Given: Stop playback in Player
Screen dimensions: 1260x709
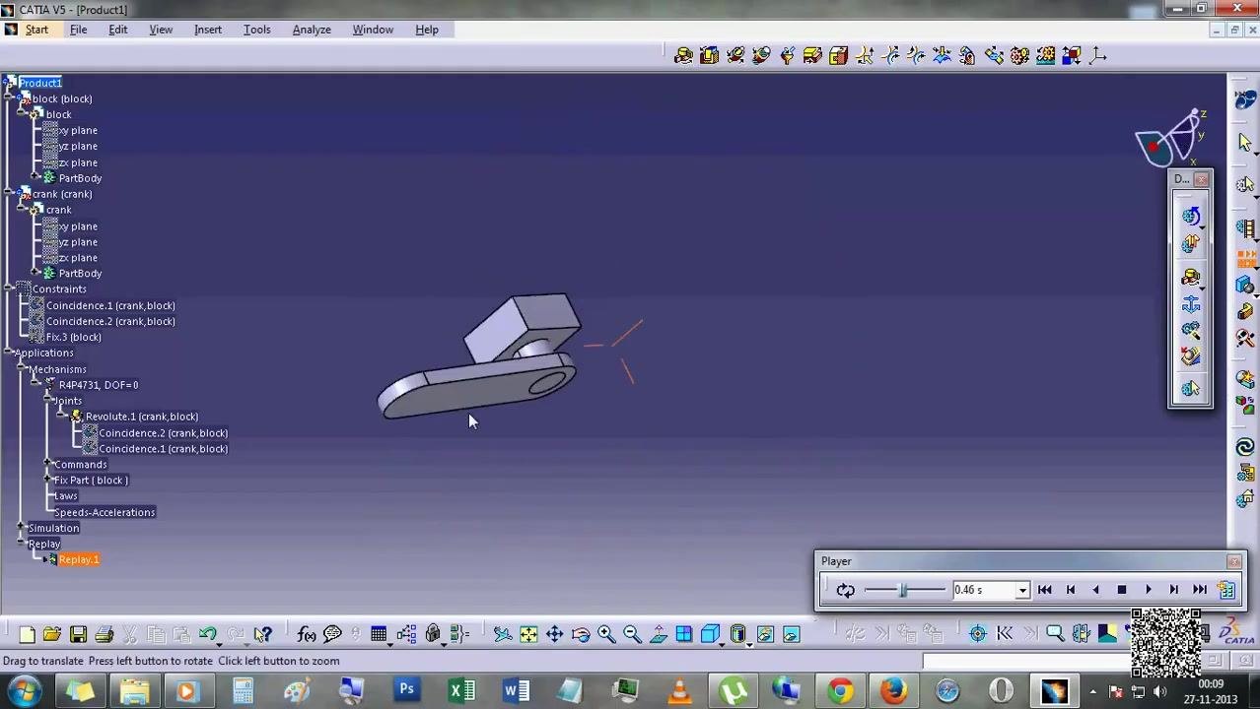Looking at the screenshot, I should (x=1121, y=590).
